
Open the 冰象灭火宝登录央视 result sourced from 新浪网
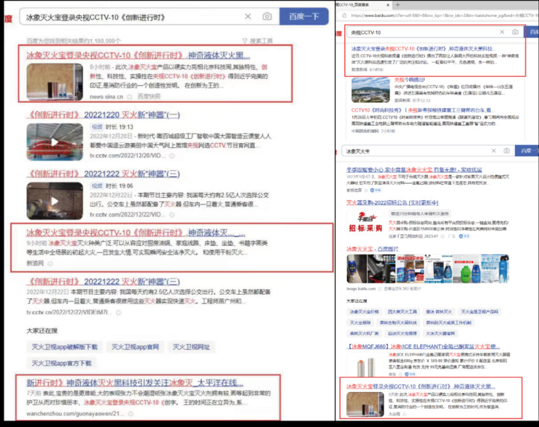(136, 233)
